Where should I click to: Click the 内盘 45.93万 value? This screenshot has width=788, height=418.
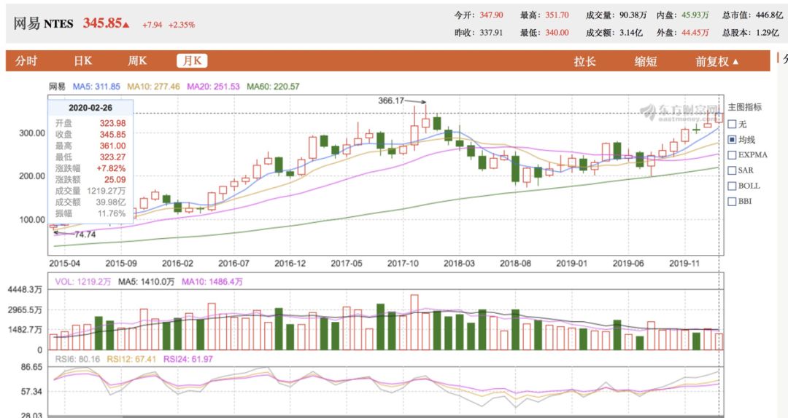(695, 15)
